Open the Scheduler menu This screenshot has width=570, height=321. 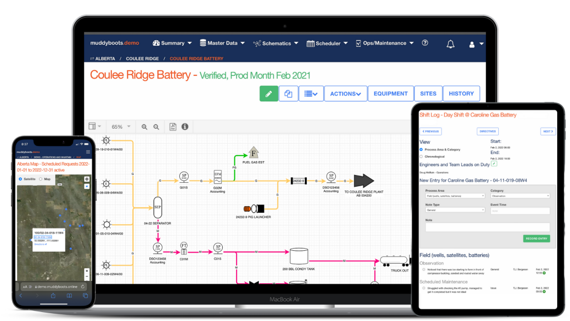[x=327, y=43]
